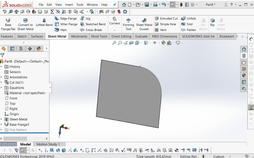Expand the History tree node
254x158 pixels.
[x=2, y=66]
